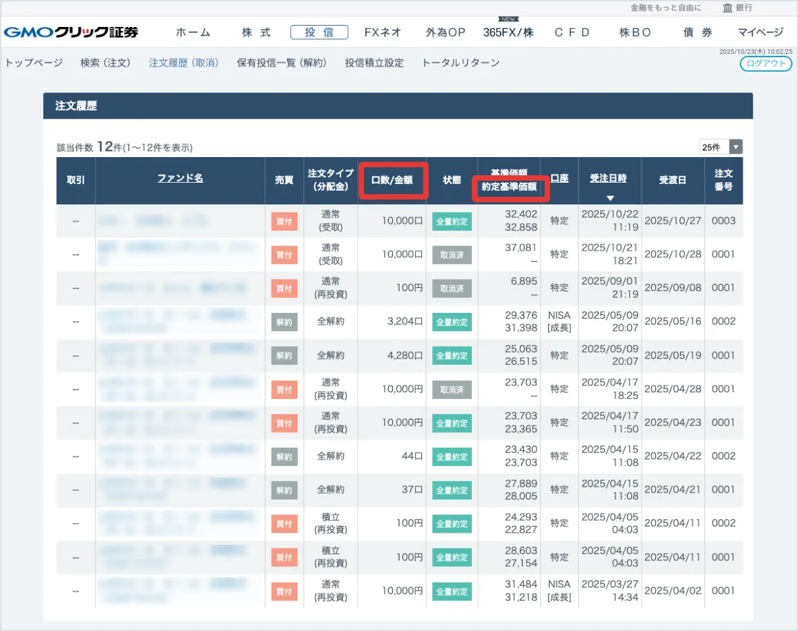798x631 pixels.
Task: Click the ログアウト button
Action: click(766, 64)
